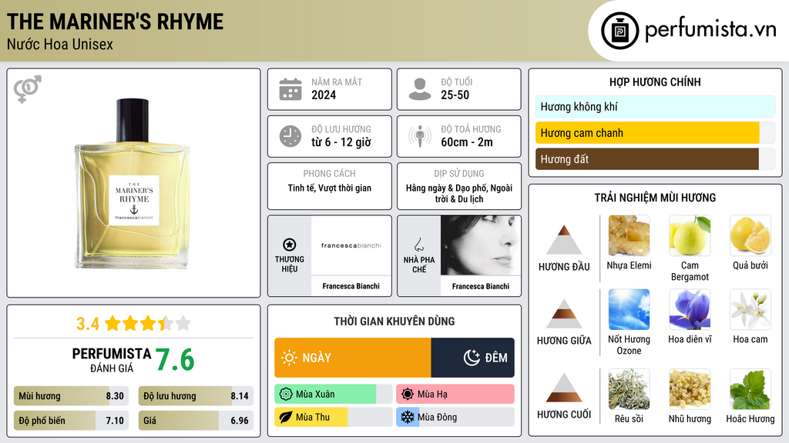Click the calendar icon beside Năm ra mắt
789x443 pixels.
pos(290,89)
